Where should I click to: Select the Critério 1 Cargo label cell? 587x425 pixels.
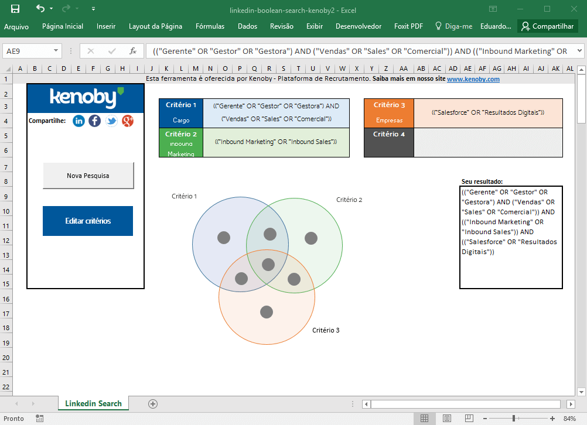point(181,113)
